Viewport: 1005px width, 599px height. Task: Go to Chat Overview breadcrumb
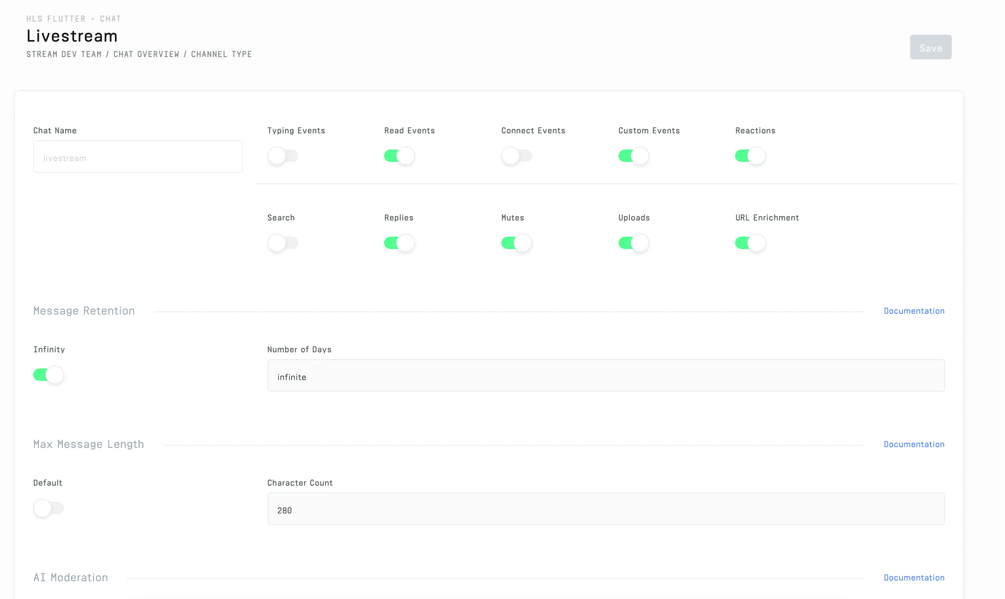[x=146, y=54]
